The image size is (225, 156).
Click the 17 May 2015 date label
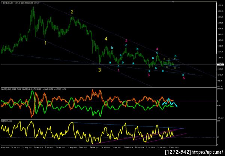point(174,147)
